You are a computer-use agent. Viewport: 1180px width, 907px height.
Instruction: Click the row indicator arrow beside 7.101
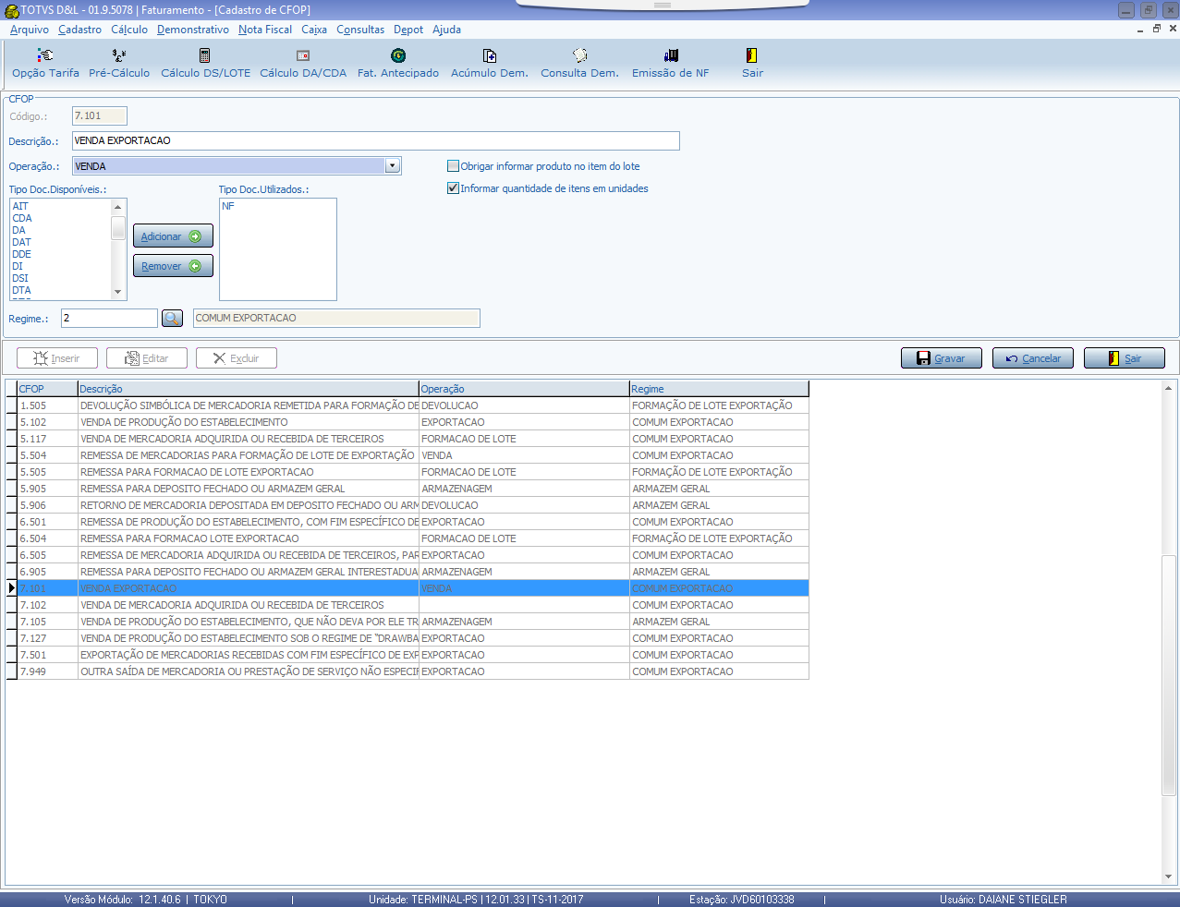coord(11,588)
